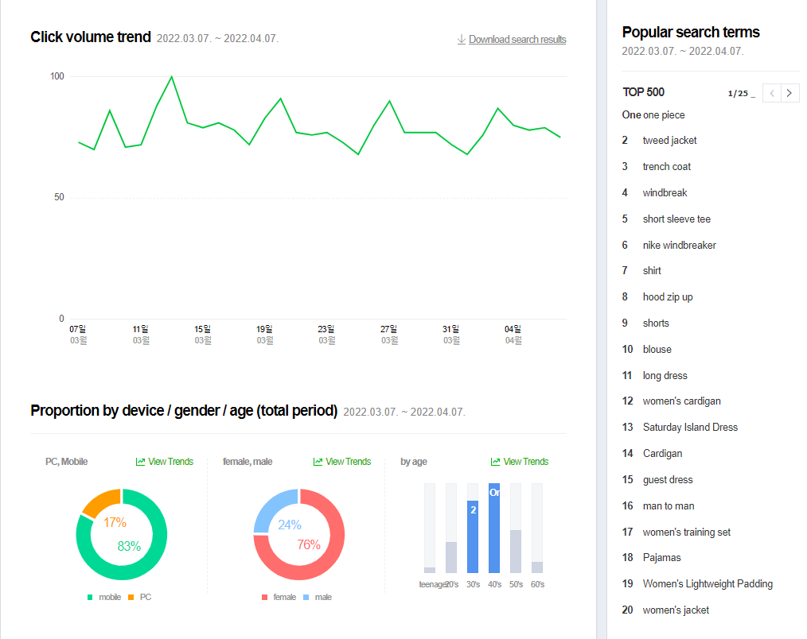
Task: Click the trend chart icon for PC, Mobile
Action: 140,462
